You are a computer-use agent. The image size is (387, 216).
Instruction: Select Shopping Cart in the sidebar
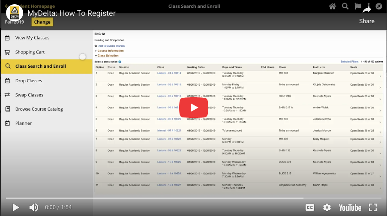tap(30, 52)
